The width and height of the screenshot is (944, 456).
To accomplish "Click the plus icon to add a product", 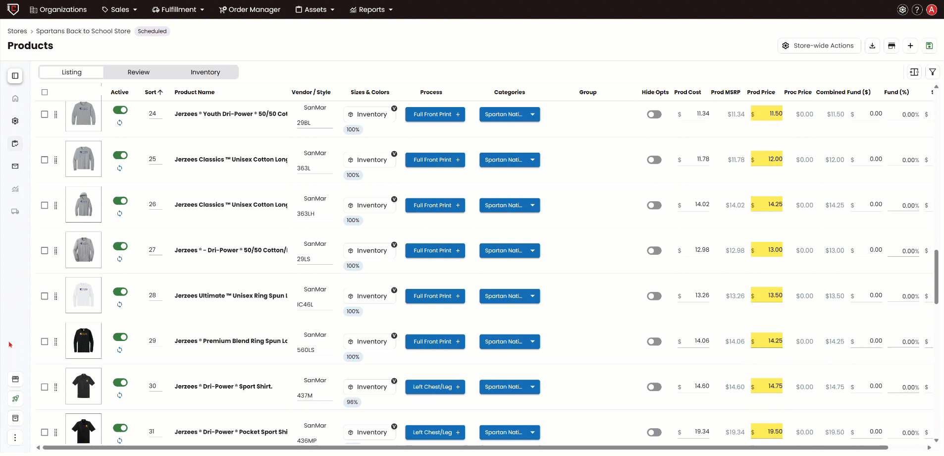I will click(x=910, y=46).
